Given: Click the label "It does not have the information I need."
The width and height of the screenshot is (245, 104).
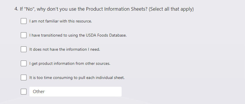Looking at the screenshot, I should 65,49.
